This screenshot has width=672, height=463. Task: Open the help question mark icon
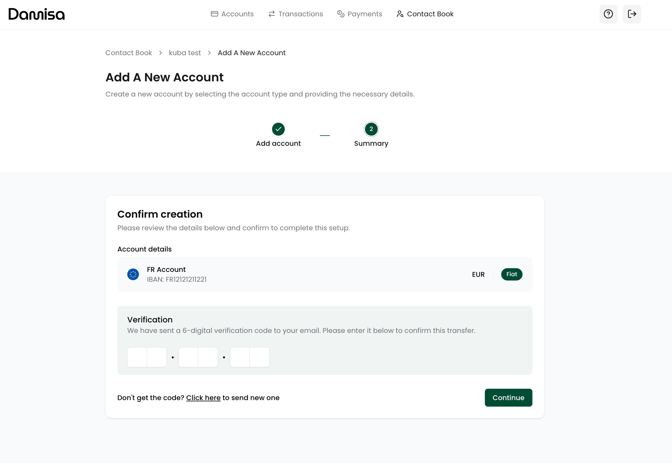(x=608, y=14)
